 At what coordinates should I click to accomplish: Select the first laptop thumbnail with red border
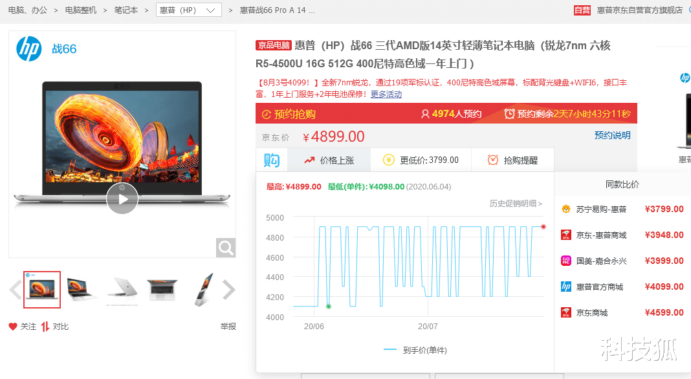pos(42,290)
